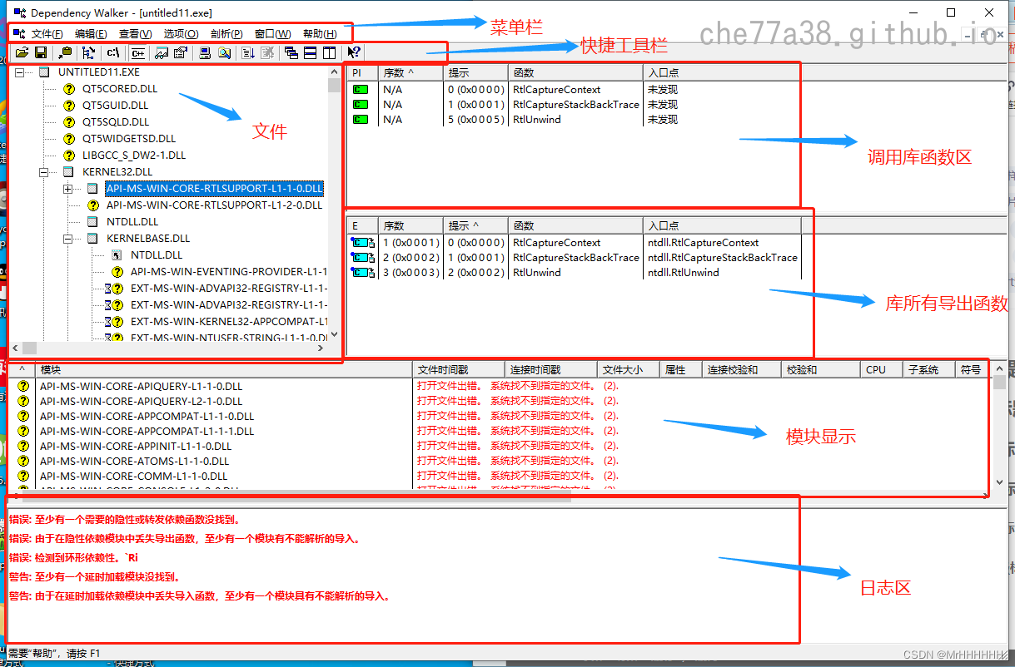Open the 选项(O) menu
Screen dimensions: 1015x667
click(x=181, y=34)
